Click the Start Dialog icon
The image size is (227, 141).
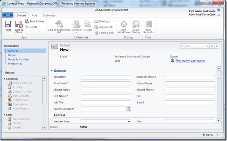click(136, 24)
